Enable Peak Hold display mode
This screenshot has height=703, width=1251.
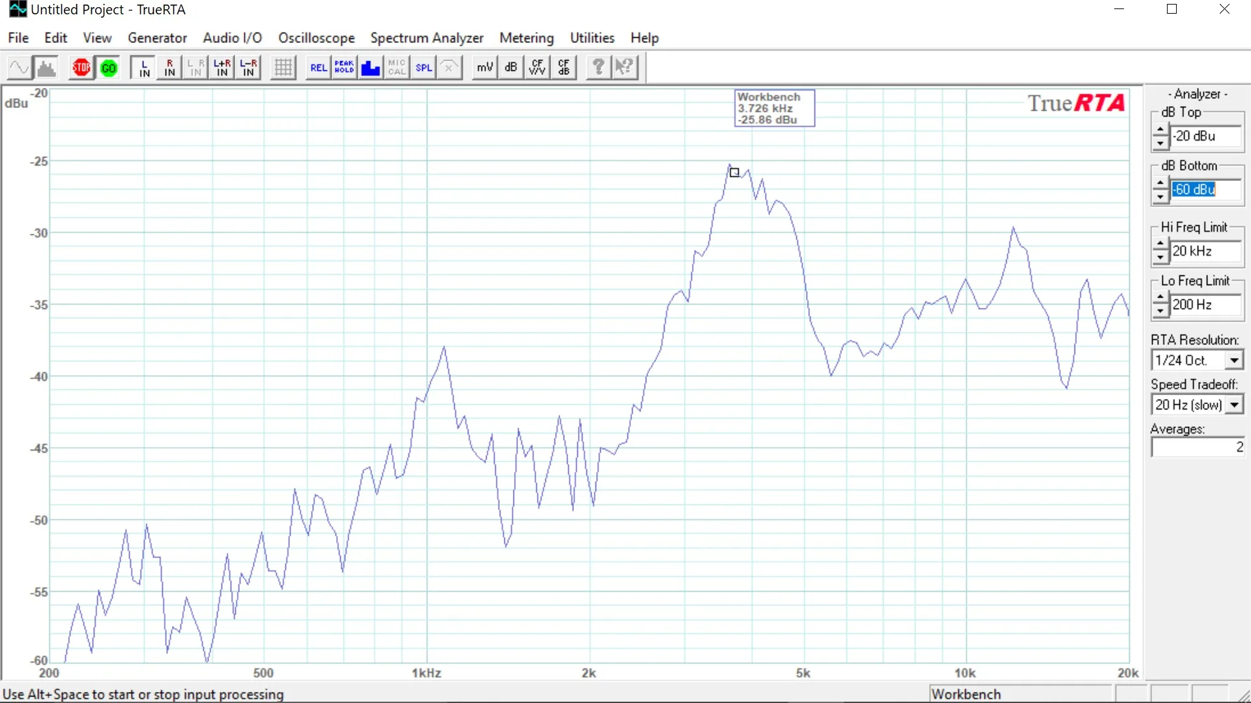pyautogui.click(x=344, y=67)
